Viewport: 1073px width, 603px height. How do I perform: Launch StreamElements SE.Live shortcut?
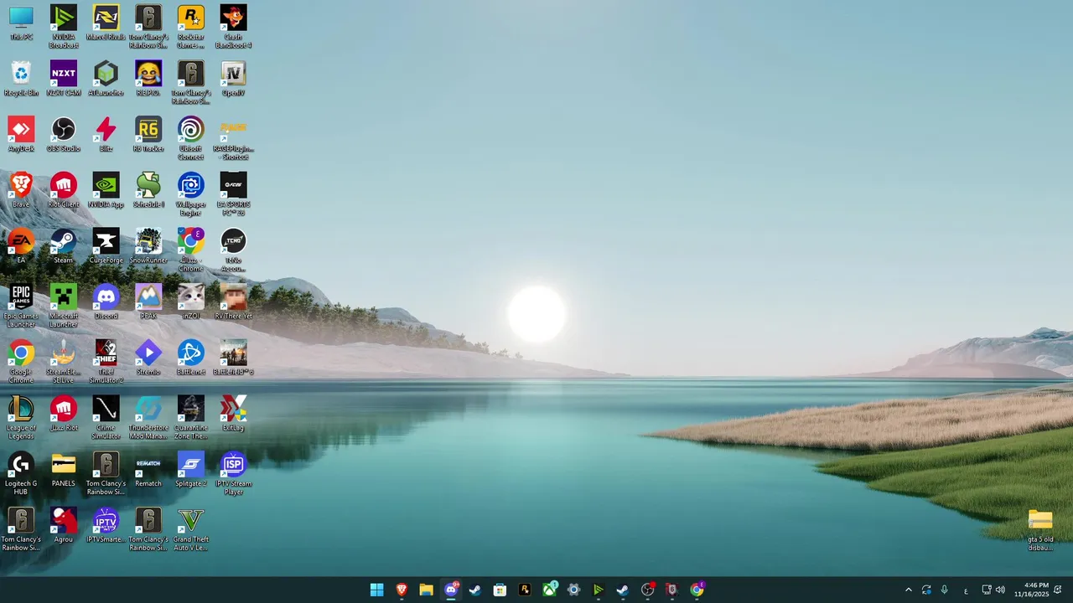tap(64, 362)
